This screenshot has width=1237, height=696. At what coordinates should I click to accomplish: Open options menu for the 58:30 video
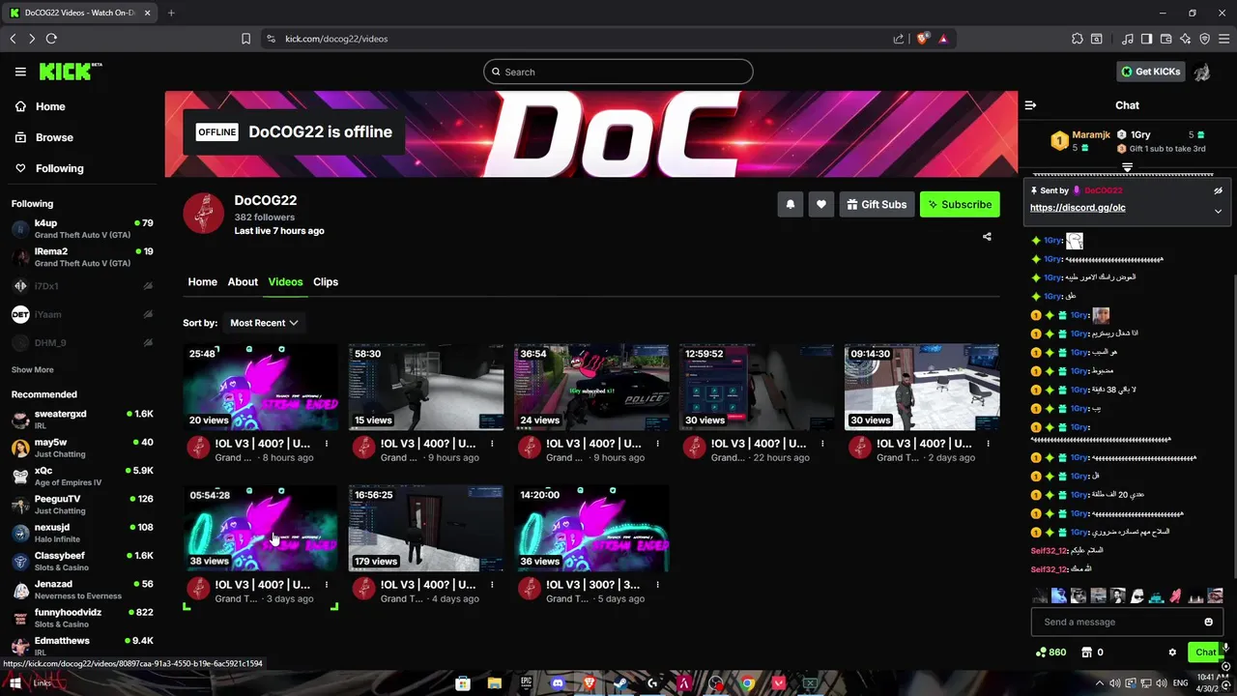tap(492, 444)
